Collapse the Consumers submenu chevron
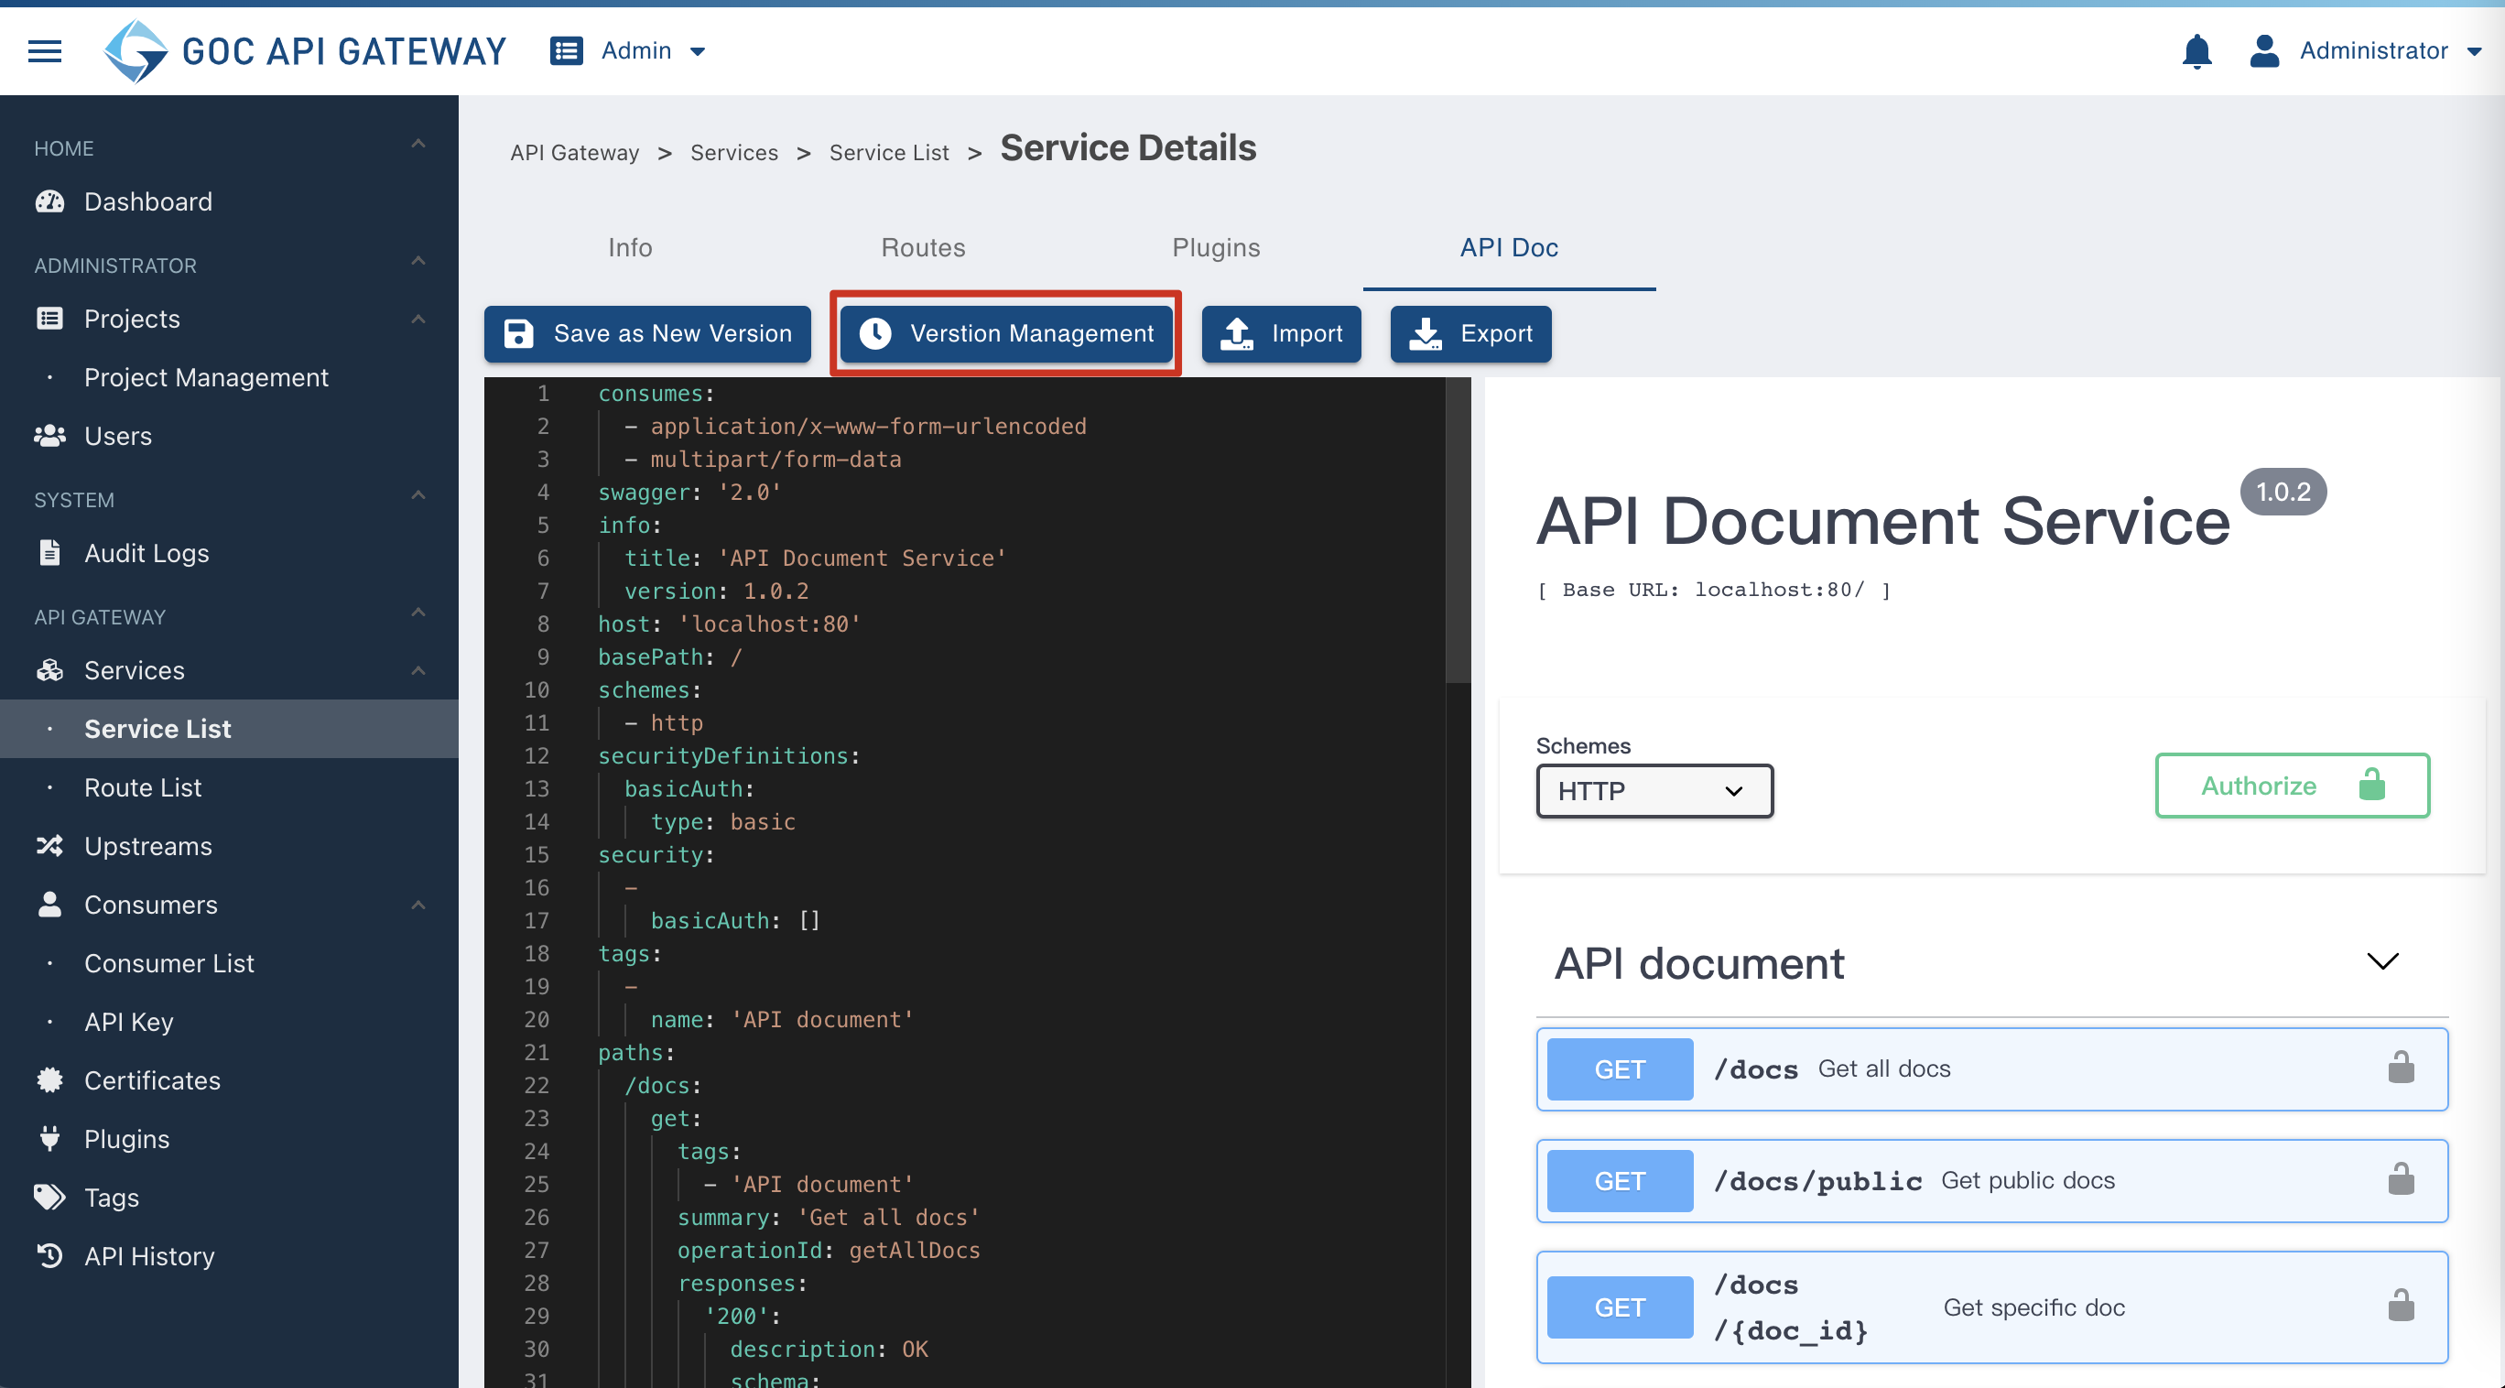This screenshot has width=2505, height=1388. pyautogui.click(x=418, y=905)
